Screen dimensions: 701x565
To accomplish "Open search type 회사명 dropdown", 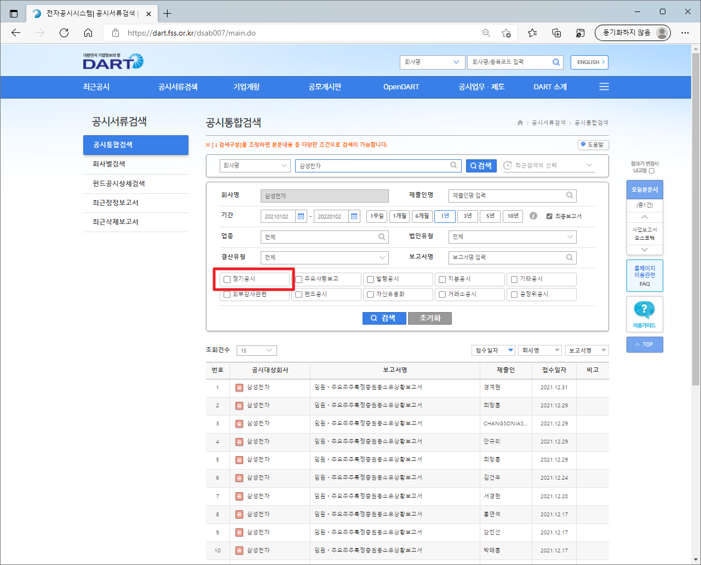I will tap(255, 165).
